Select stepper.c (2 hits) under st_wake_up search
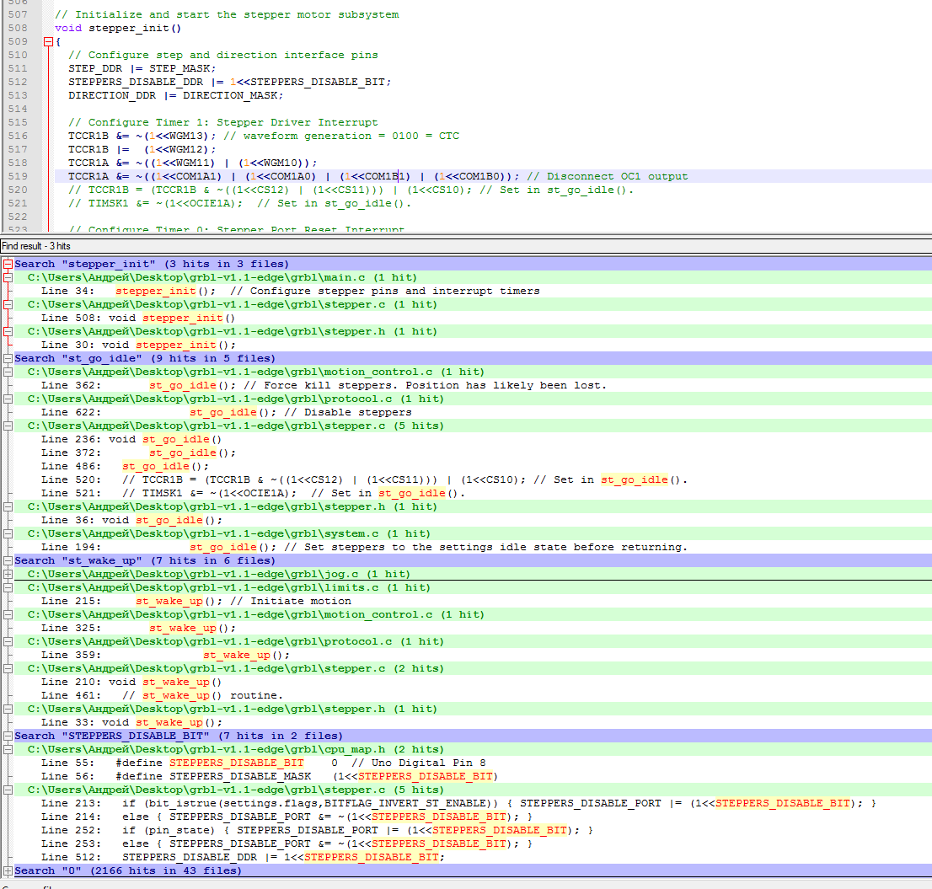Image resolution: width=932 pixels, height=889 pixels. 235,668
